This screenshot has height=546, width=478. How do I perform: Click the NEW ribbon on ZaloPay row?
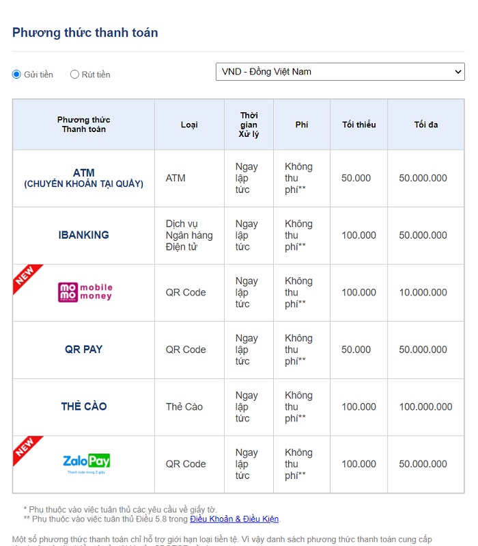pos(25,447)
